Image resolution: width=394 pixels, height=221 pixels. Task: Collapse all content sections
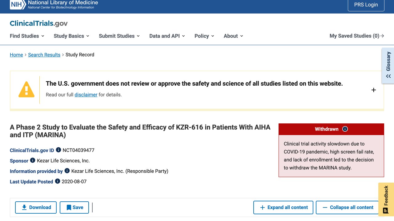click(x=348, y=207)
